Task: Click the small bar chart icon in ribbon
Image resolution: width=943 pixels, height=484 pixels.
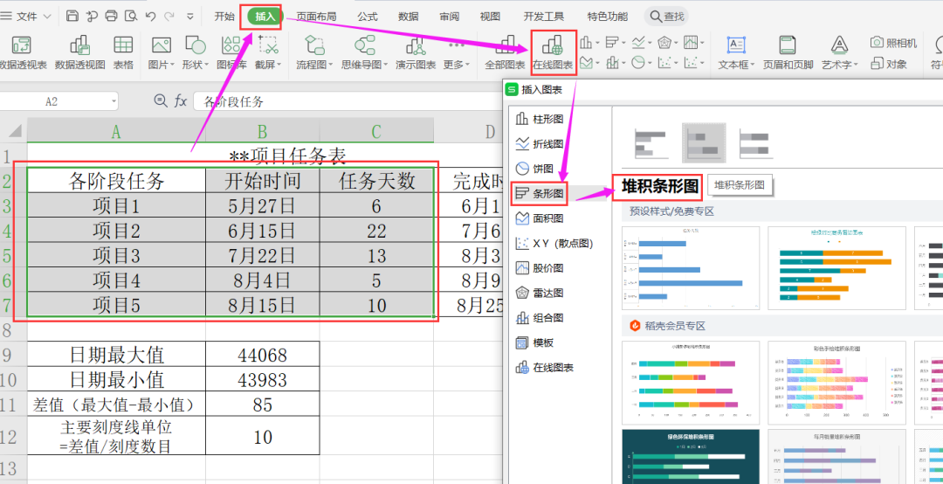Action: click(x=612, y=43)
